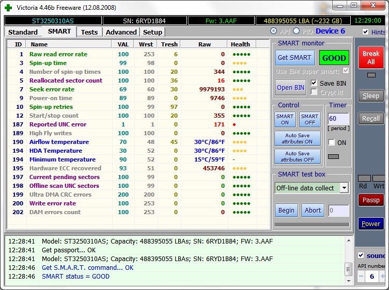This screenshot has width=389, height=290.
Task: Toggle the Use IBM super smart checkbox
Action: coord(346,71)
